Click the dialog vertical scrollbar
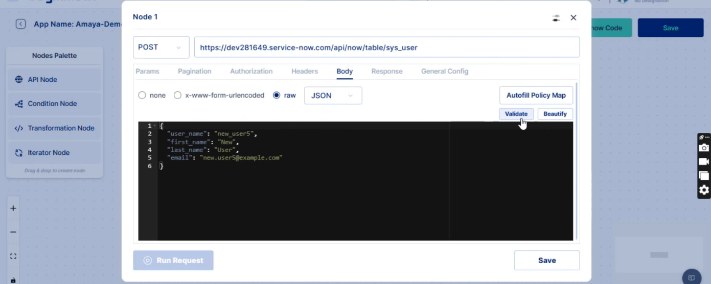Screen dimensions: 711x284 coord(577,161)
